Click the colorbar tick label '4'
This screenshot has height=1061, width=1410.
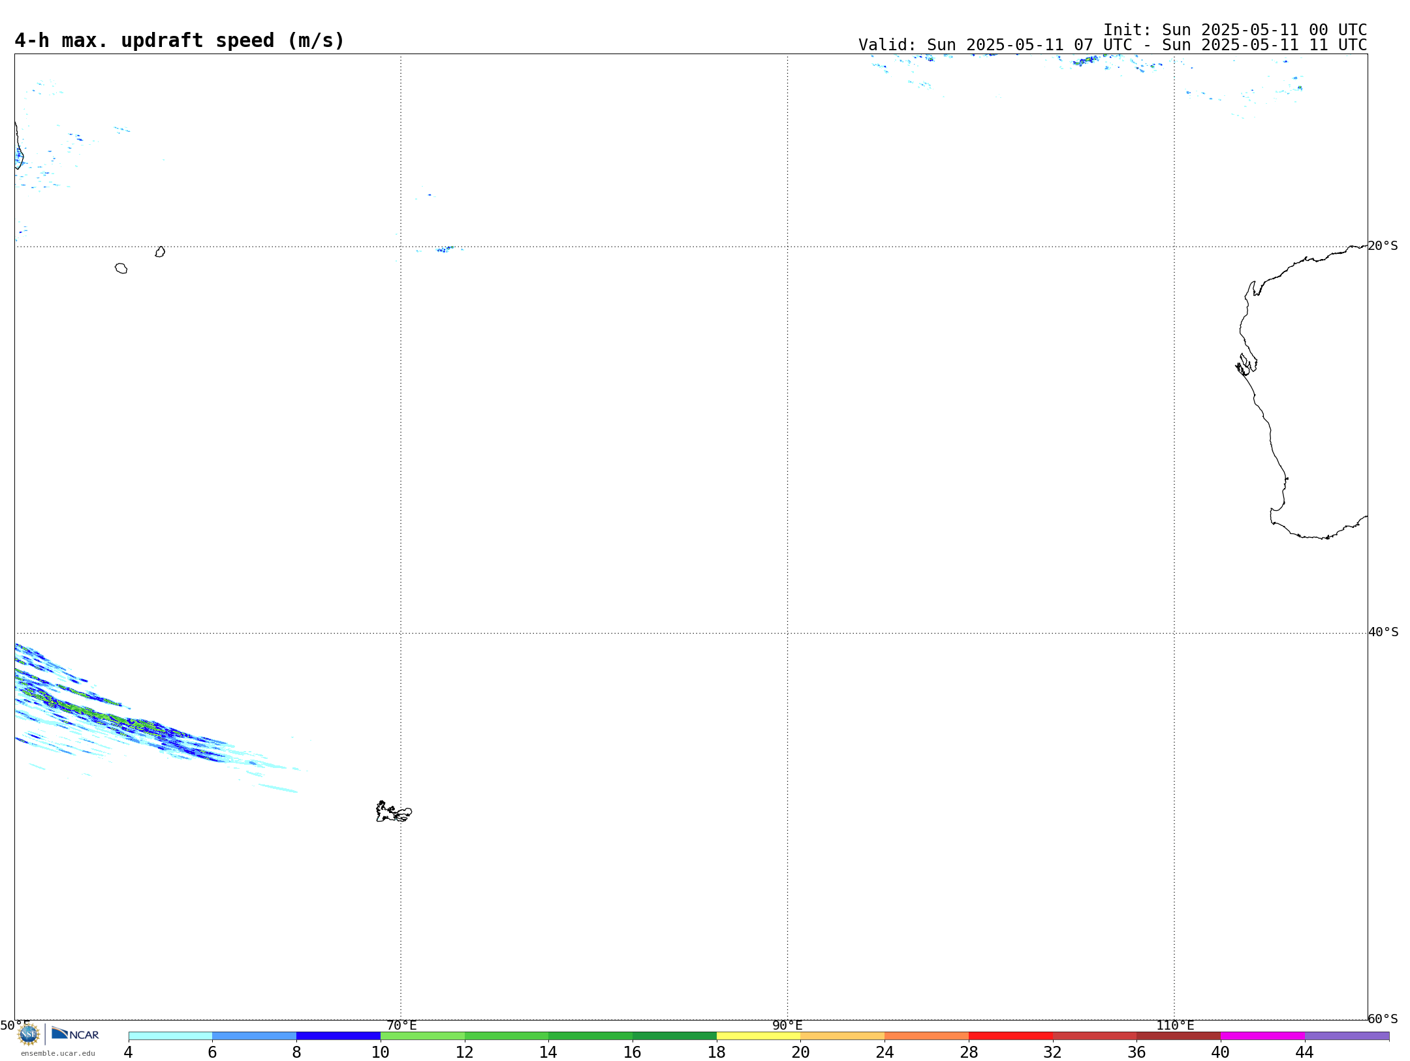(x=129, y=1052)
